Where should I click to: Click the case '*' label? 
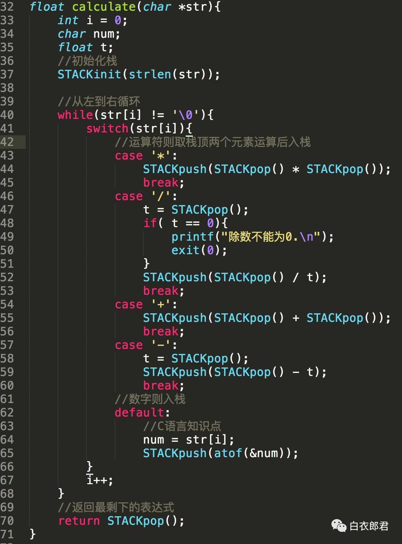pos(146,156)
